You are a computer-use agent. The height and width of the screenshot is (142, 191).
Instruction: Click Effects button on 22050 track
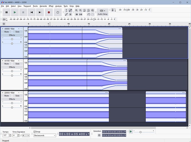pyautogui.click(x=12, y=99)
